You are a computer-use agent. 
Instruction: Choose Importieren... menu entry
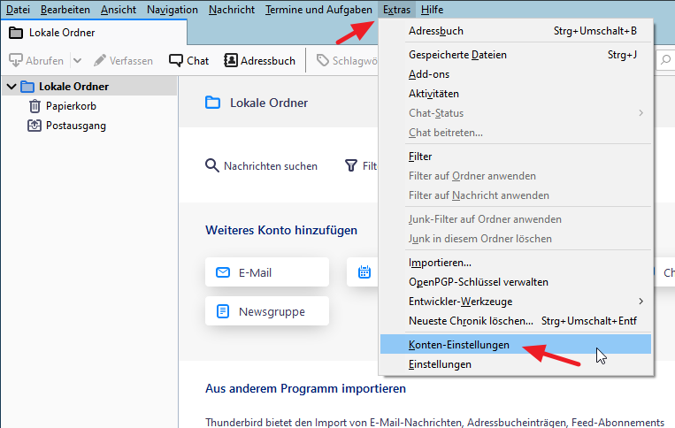pyautogui.click(x=516, y=263)
